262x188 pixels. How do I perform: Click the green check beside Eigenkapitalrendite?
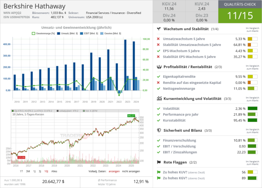(x=159, y=77)
